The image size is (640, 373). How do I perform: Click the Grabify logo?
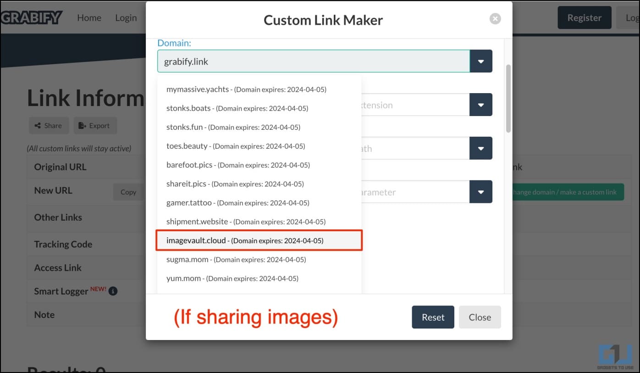(x=31, y=17)
